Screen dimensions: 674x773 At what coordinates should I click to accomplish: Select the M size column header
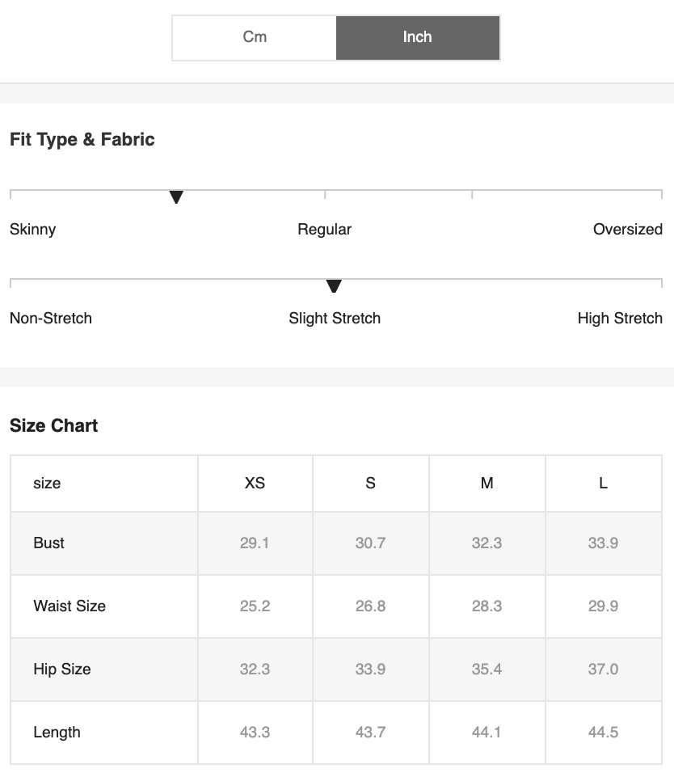pyautogui.click(x=487, y=484)
